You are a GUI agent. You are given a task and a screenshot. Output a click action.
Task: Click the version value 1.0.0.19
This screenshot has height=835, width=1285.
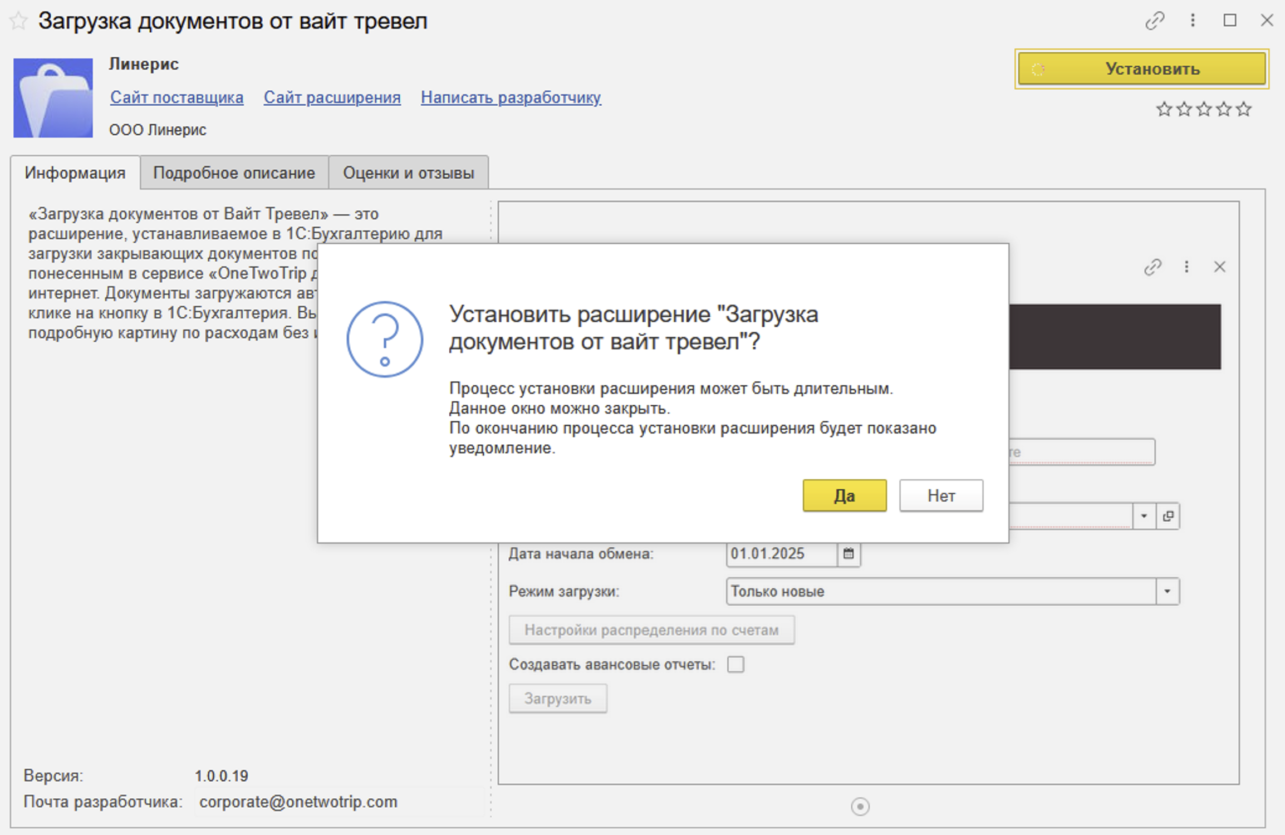click(x=222, y=776)
